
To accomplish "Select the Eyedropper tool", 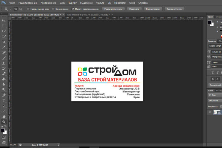I will [4, 47].
